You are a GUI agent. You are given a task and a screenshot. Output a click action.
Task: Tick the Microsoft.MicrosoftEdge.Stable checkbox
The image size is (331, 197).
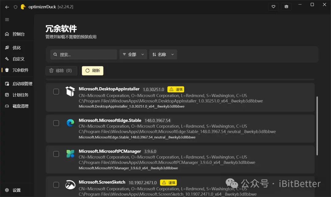click(x=56, y=123)
